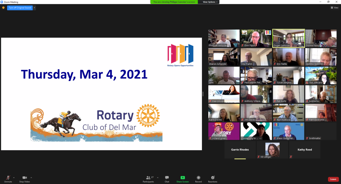Click the green Share Screen icon

[182, 178]
